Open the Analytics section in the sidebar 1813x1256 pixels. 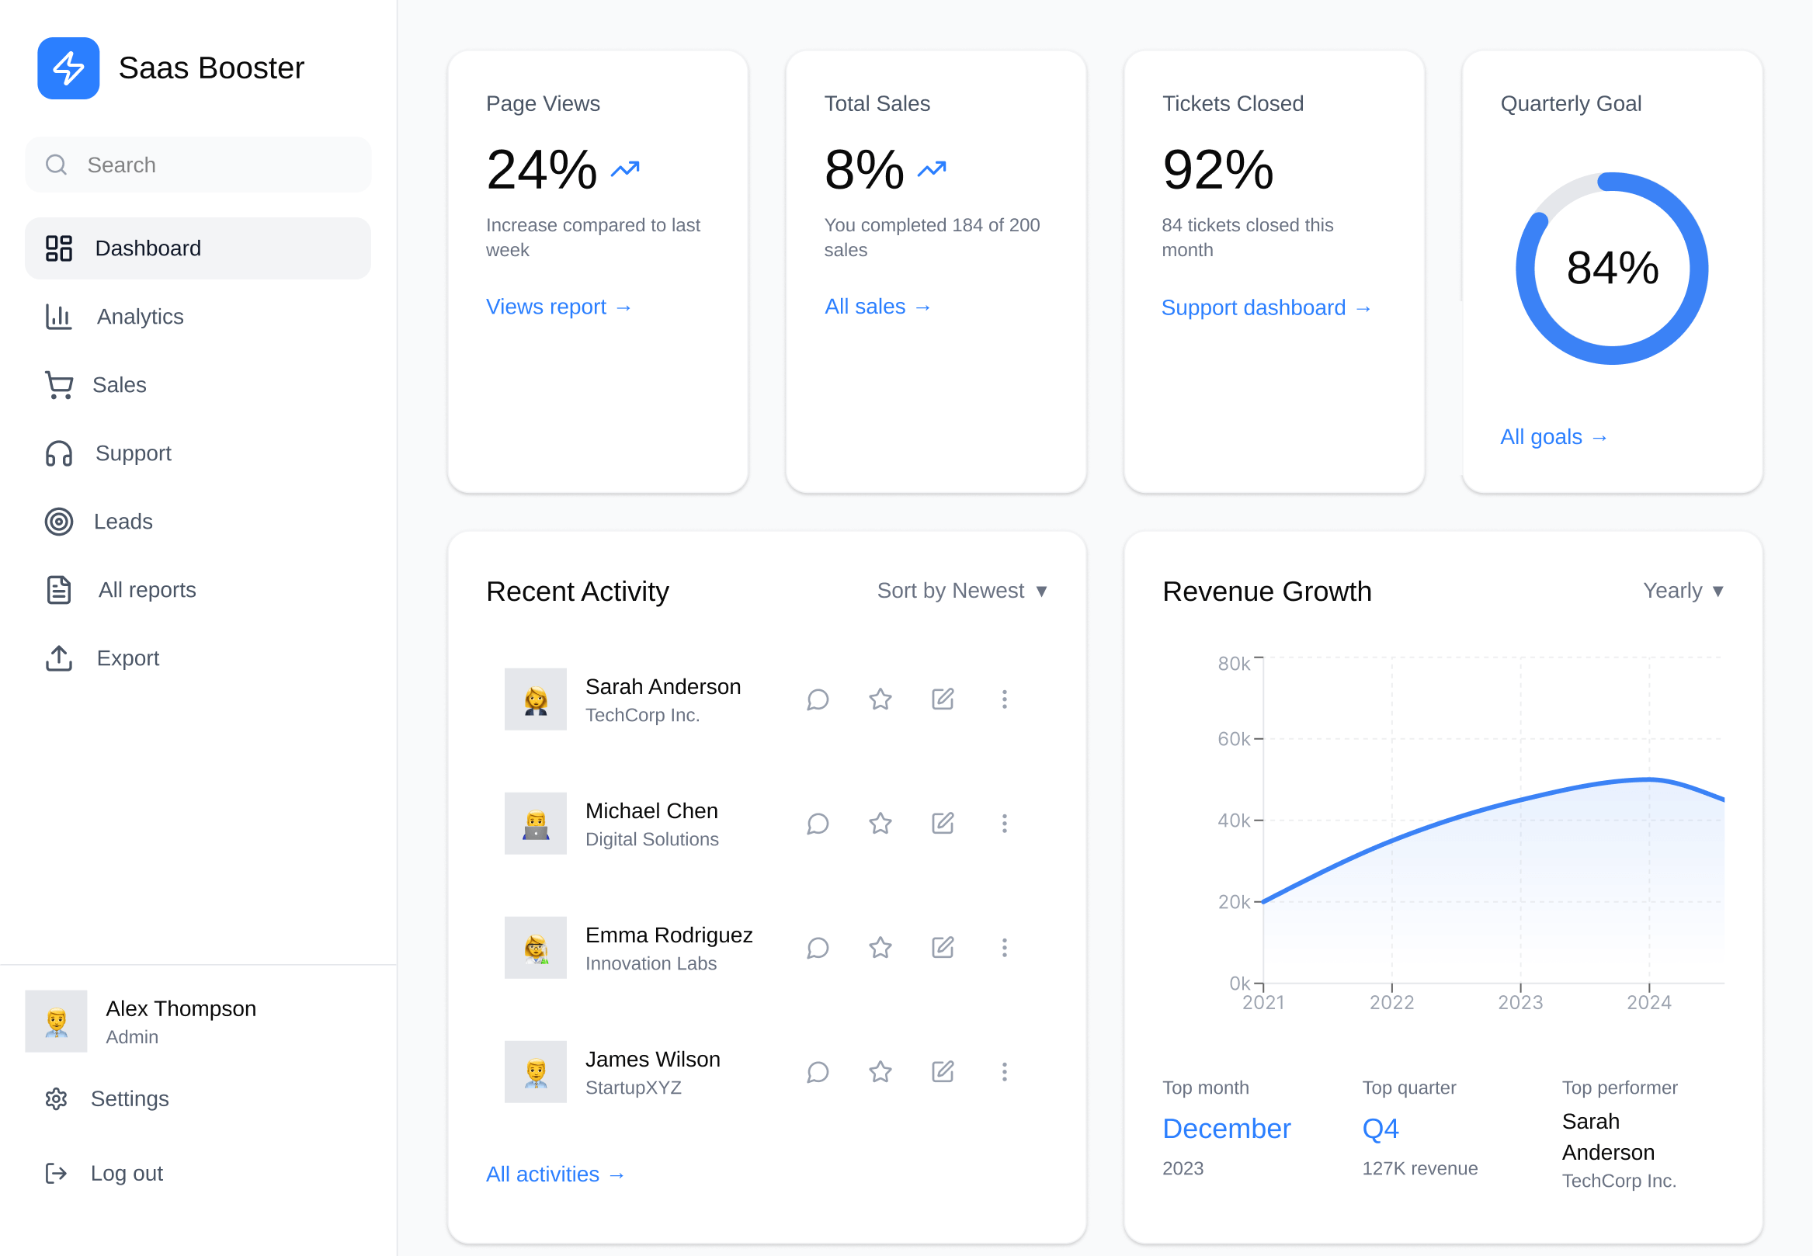139,317
